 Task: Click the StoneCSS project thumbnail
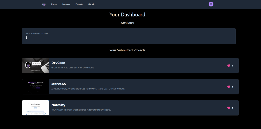point(36,87)
